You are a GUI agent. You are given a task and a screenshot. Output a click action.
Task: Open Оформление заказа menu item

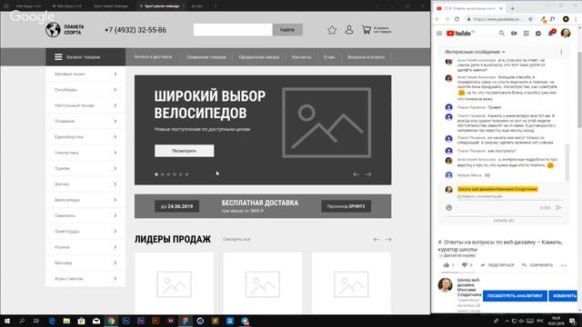259,57
